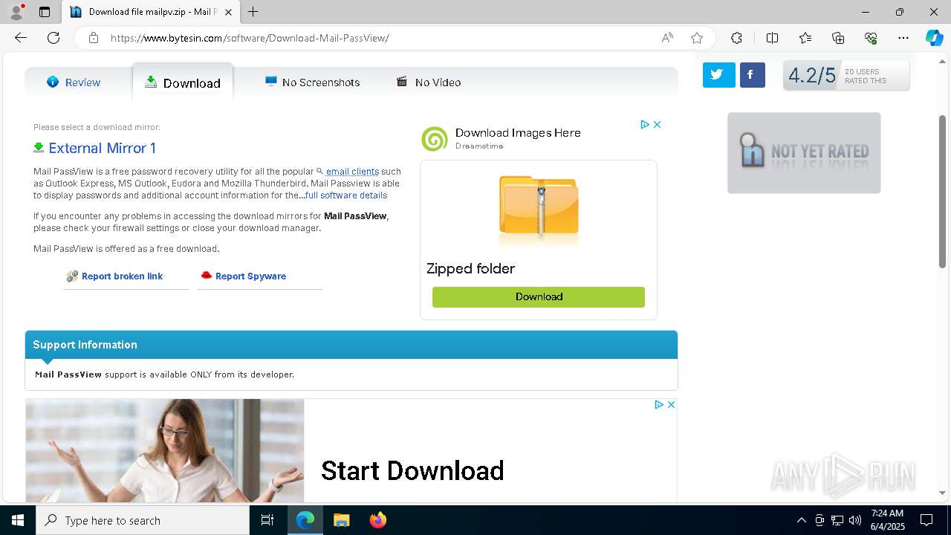Click the zipped folder image
Image resolution: width=951 pixels, height=535 pixels.
pyautogui.click(x=539, y=209)
